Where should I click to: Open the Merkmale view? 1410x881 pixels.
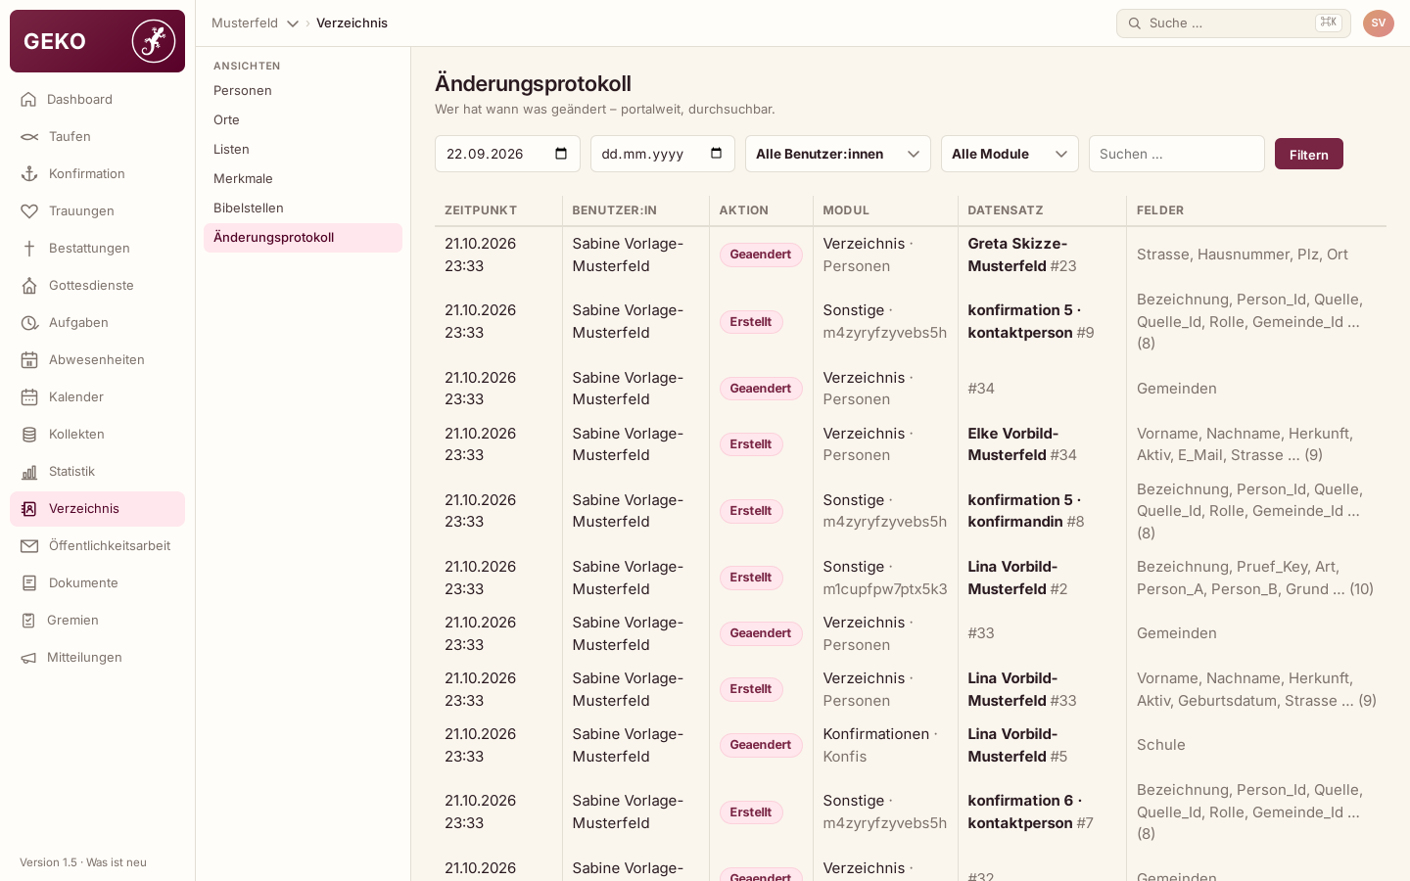coord(303,178)
